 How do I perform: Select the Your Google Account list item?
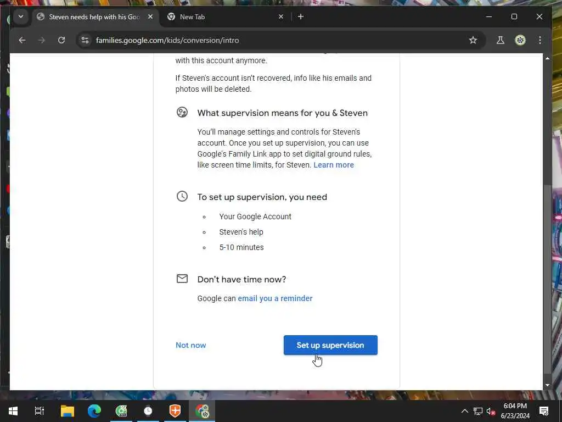click(x=255, y=216)
